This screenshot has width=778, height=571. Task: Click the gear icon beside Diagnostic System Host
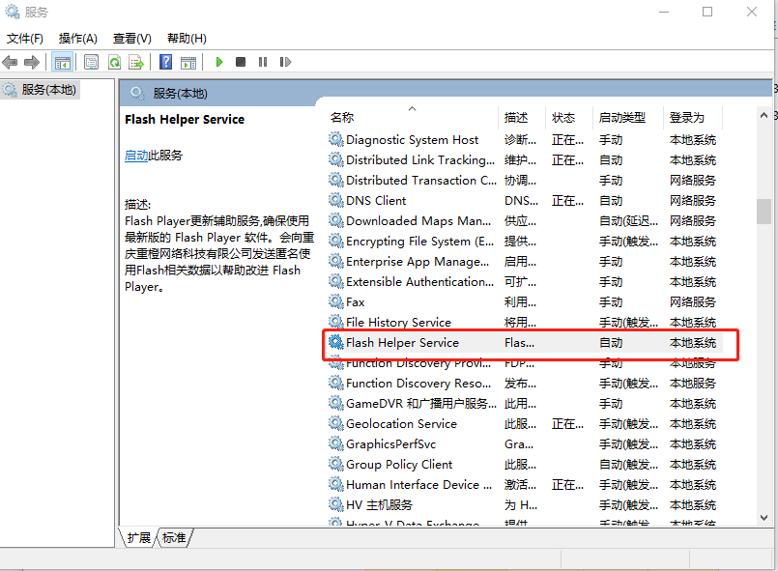[x=336, y=139]
